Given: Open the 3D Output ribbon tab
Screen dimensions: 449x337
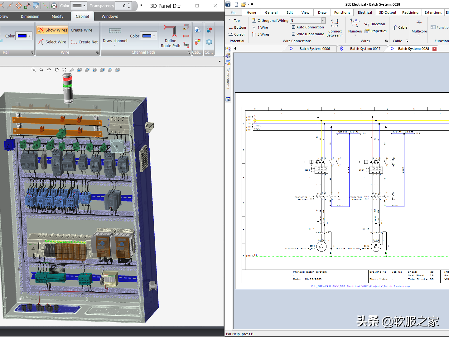Looking at the screenshot, I should tap(388, 12).
